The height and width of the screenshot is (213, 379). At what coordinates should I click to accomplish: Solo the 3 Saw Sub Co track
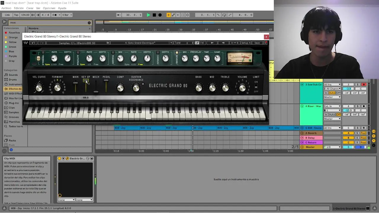357,85
